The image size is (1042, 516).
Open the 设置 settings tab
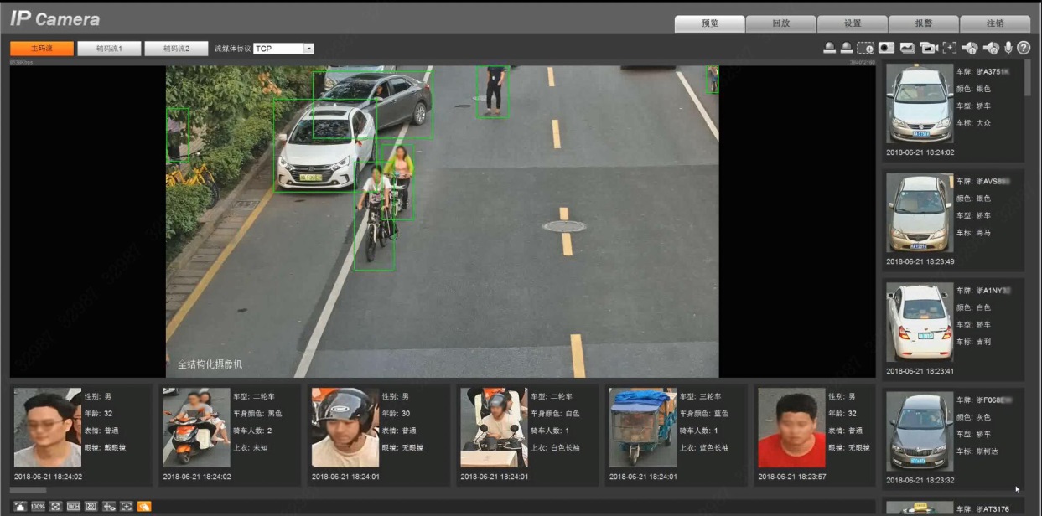[x=852, y=23]
